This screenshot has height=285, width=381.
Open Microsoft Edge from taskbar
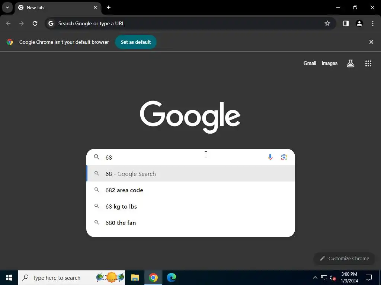(x=171, y=278)
